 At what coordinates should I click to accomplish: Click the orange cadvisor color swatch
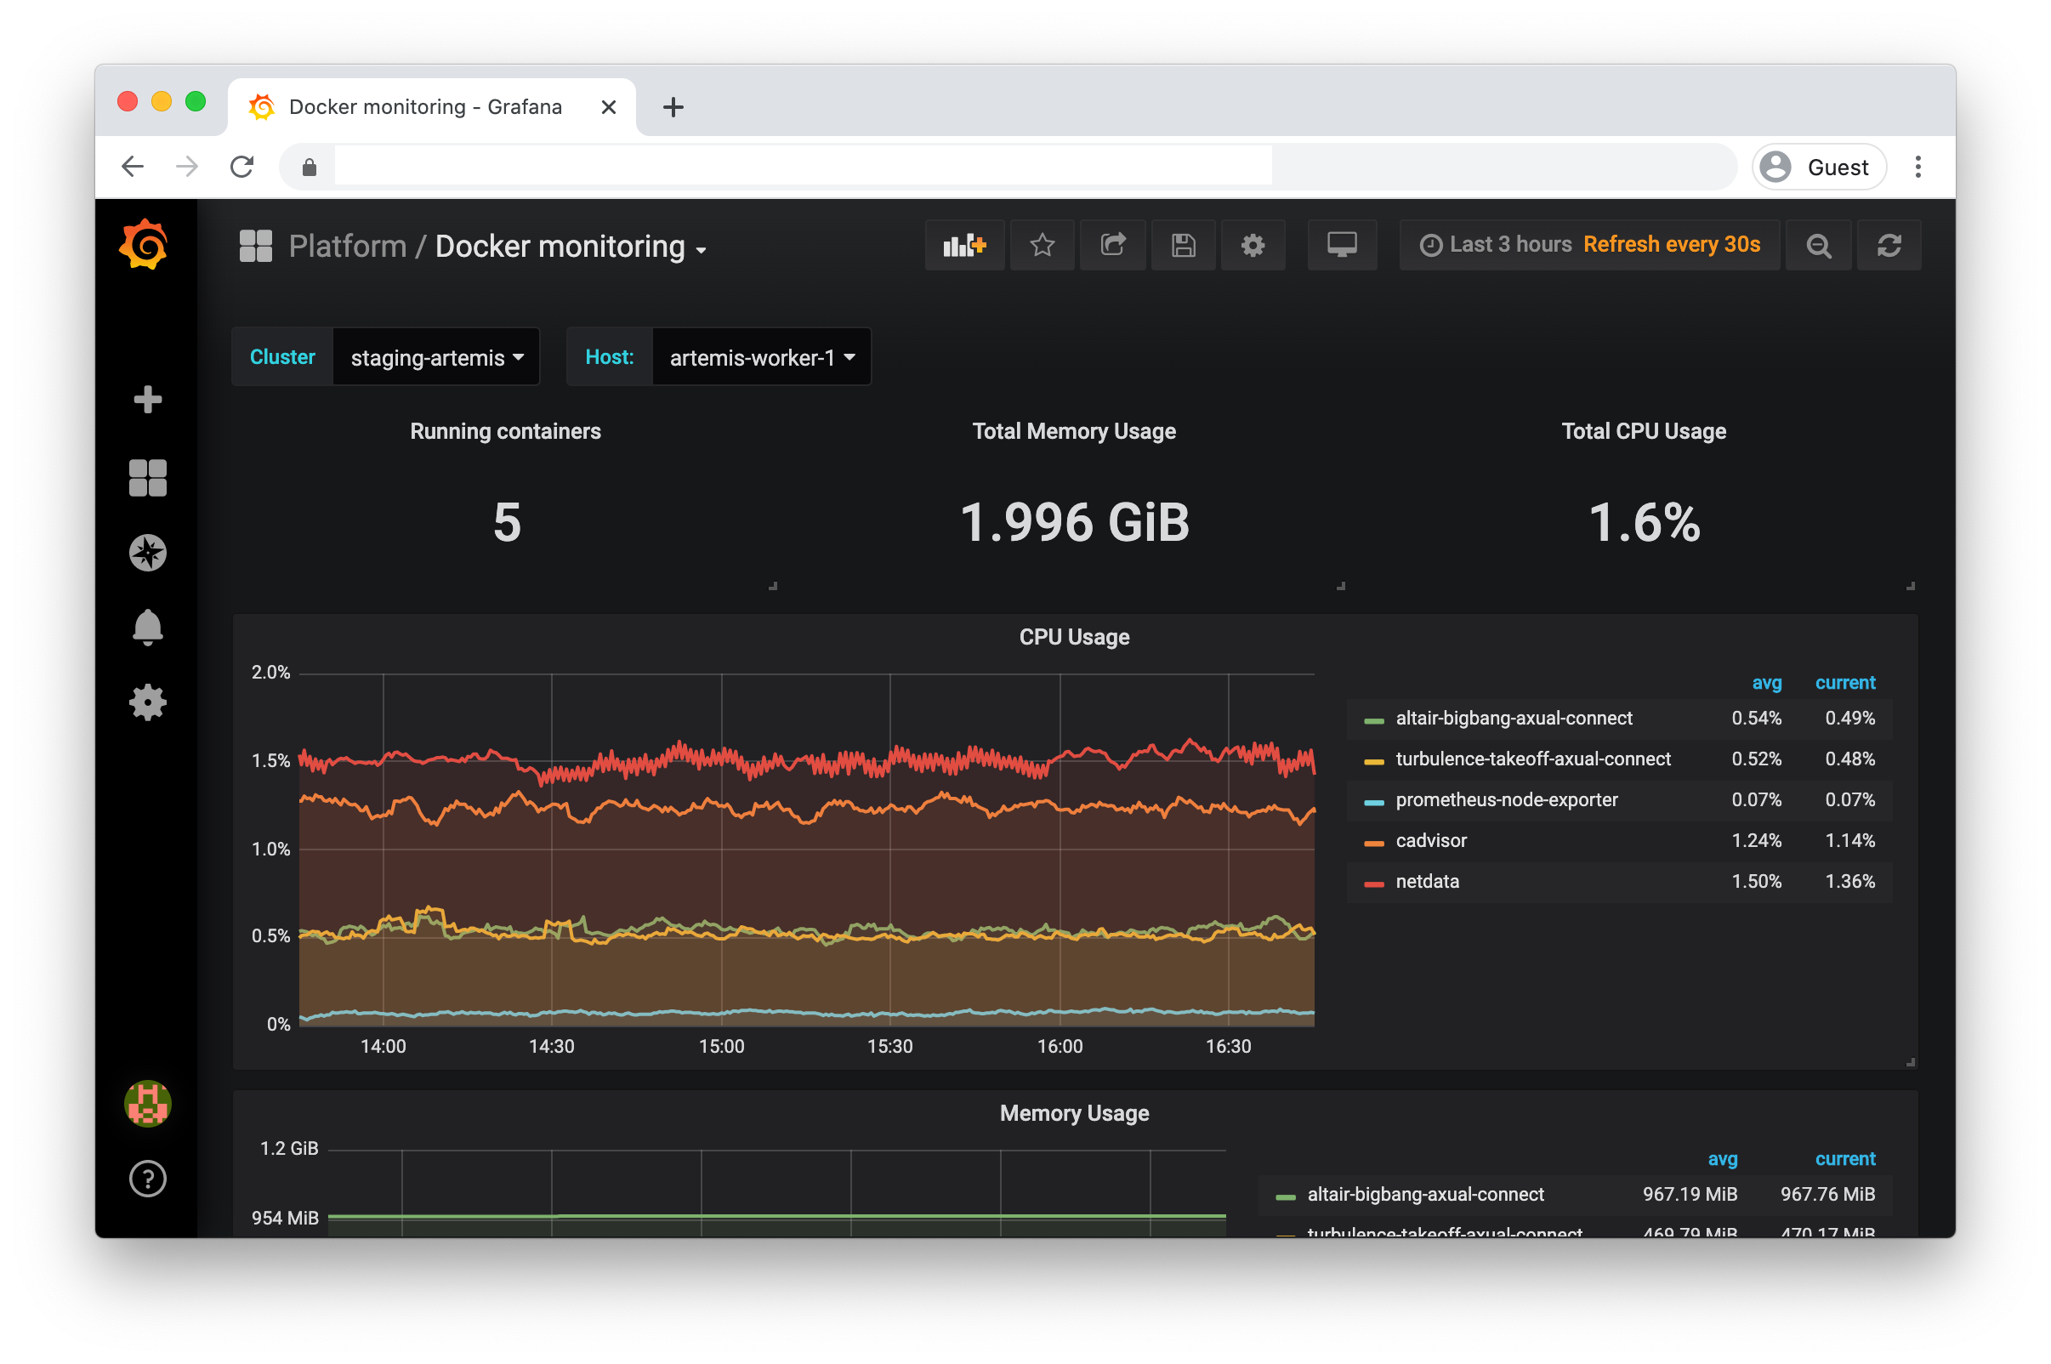[1374, 844]
